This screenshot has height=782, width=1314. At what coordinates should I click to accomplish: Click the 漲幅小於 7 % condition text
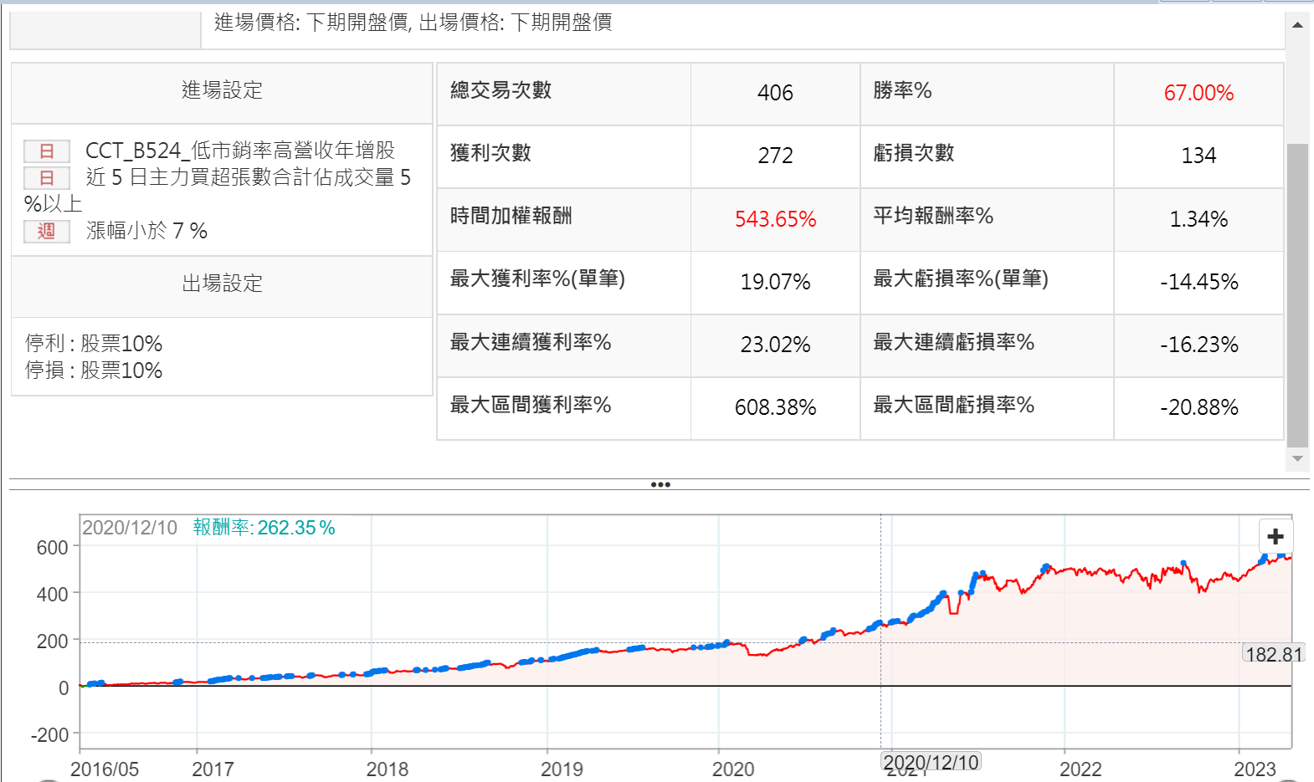coord(146,231)
